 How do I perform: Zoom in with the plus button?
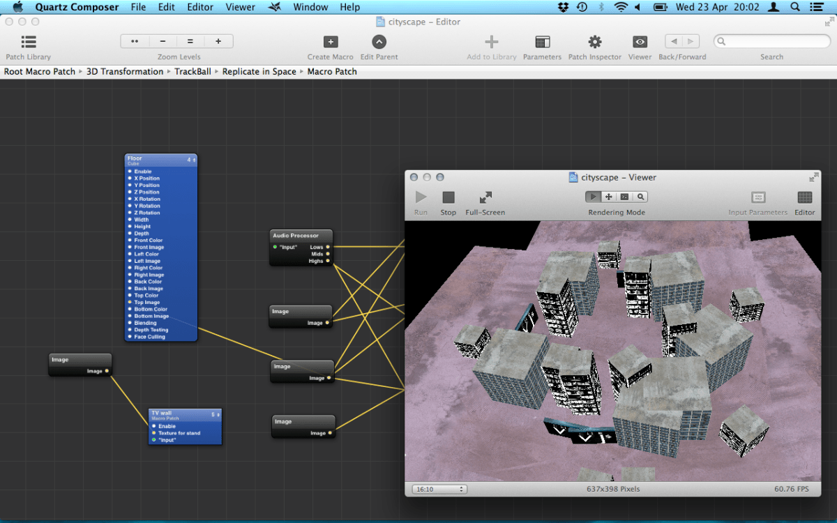(218, 42)
